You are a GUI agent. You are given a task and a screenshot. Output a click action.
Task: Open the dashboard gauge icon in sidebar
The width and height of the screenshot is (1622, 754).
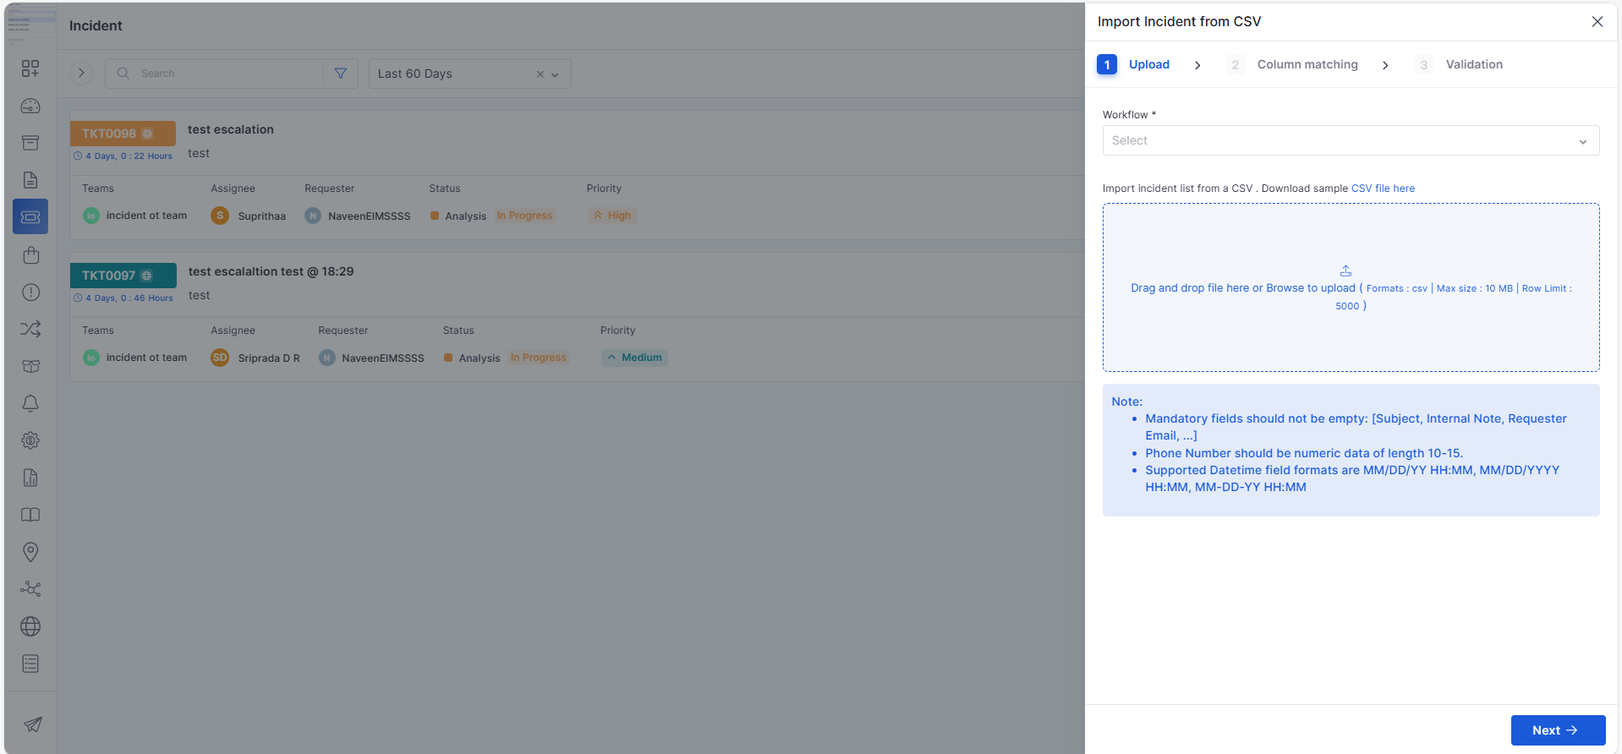coord(30,106)
